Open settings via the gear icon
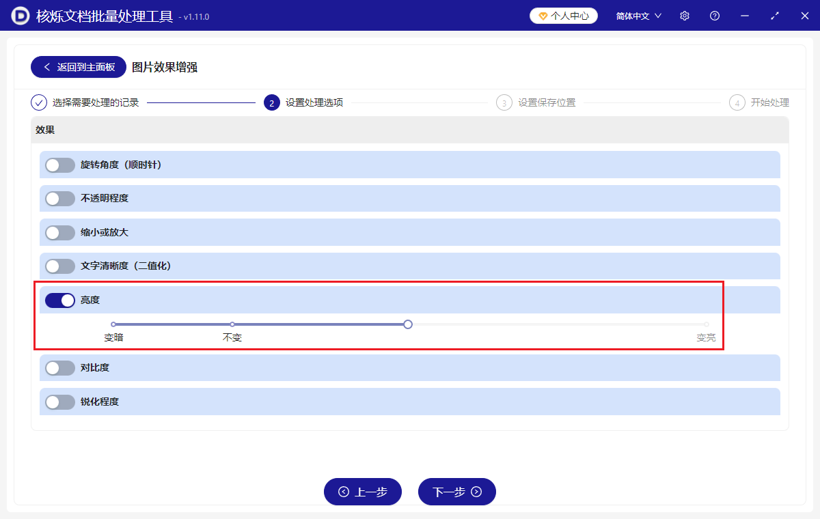The height and width of the screenshot is (519, 820). [x=684, y=15]
